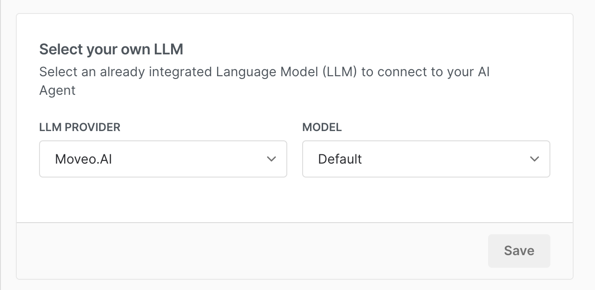Click the chevron arrow in the Default field

pyautogui.click(x=535, y=159)
